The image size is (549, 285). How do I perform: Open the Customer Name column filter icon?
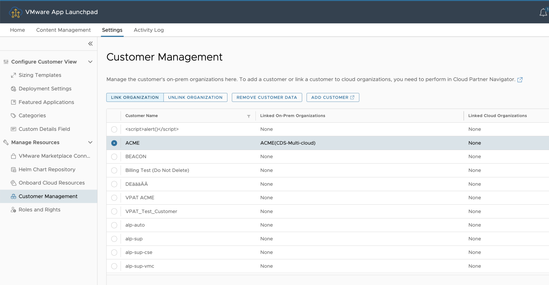click(249, 116)
